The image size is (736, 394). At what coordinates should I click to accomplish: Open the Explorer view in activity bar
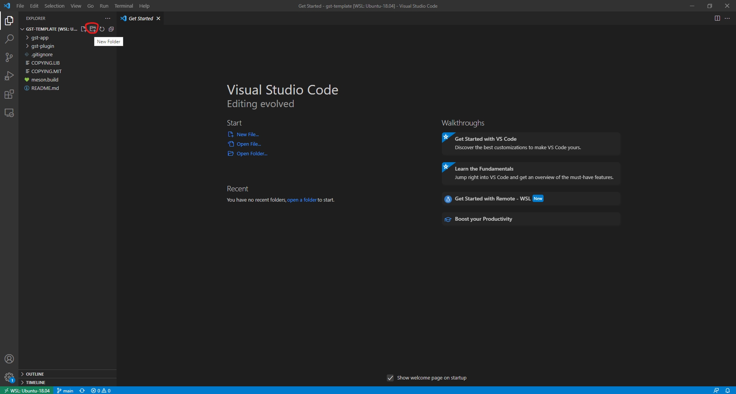coord(9,21)
